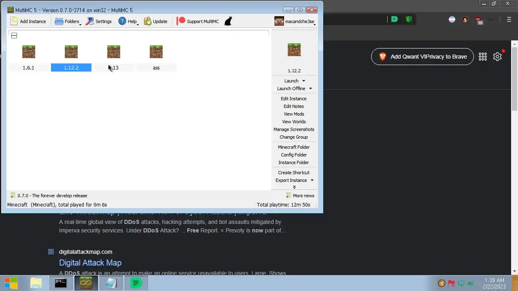This screenshot has height=291, width=518.
Task: Click Launch Offline in side panel
Action: (x=291, y=89)
